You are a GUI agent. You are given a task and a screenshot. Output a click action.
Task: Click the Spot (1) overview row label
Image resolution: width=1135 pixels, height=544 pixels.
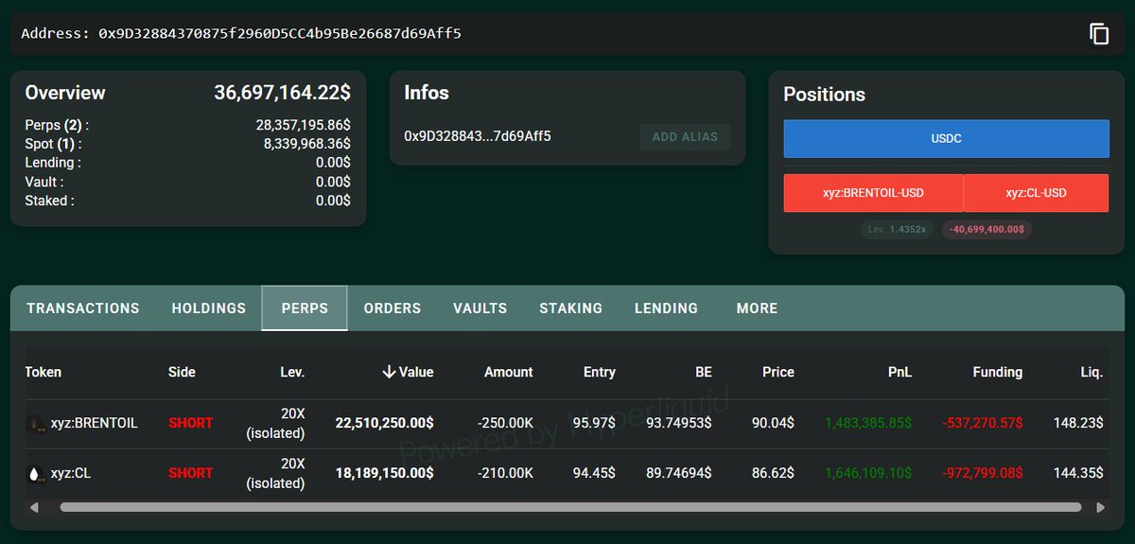click(x=53, y=144)
